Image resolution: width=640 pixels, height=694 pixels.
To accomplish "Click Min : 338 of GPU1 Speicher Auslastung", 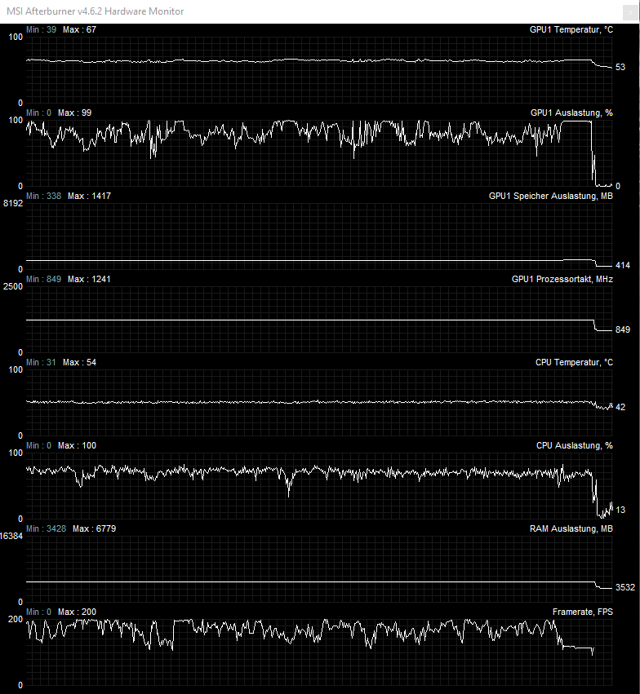I will click(43, 196).
